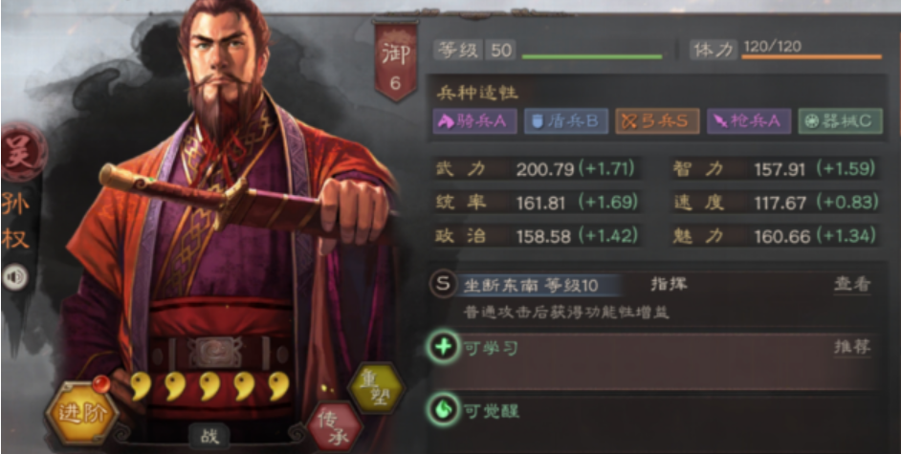Click the 武力 200.79 stat row

[x=538, y=169]
